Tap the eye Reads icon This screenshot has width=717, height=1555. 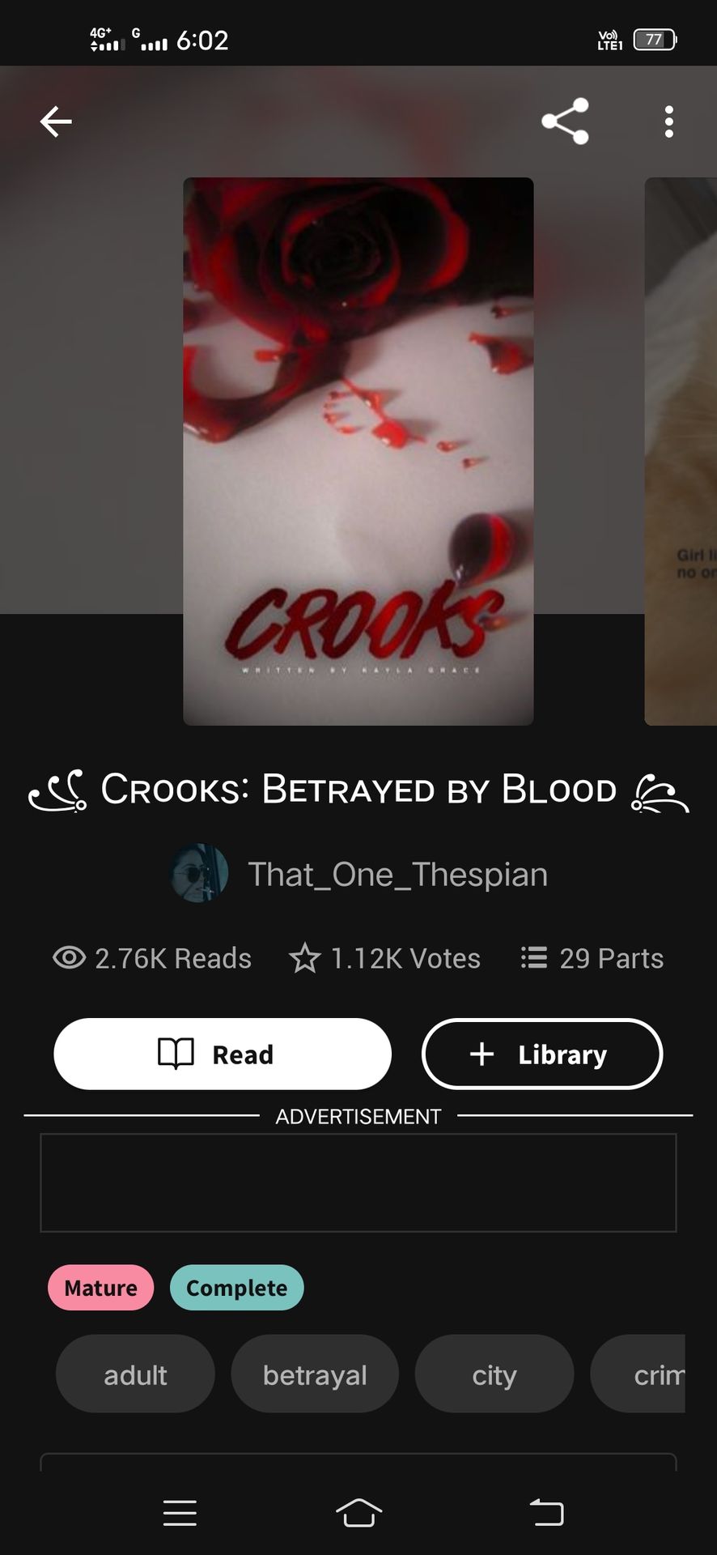coord(69,958)
